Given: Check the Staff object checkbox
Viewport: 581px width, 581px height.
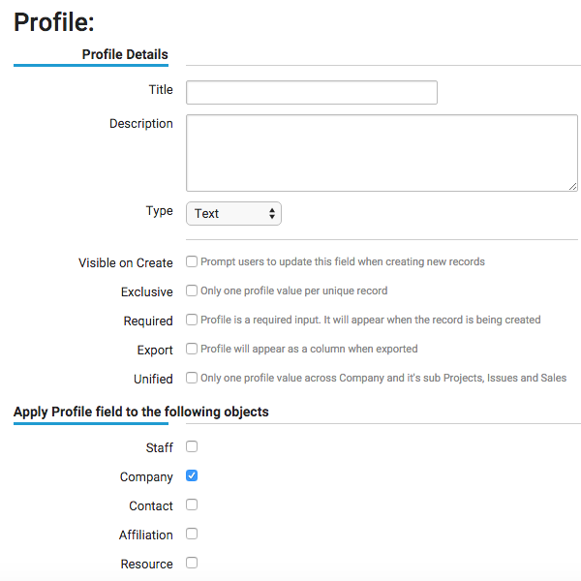Looking at the screenshot, I should click(x=192, y=446).
